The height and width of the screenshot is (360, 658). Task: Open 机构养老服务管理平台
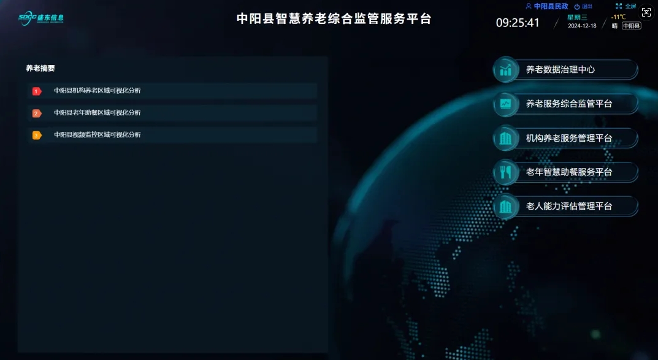pyautogui.click(x=565, y=138)
